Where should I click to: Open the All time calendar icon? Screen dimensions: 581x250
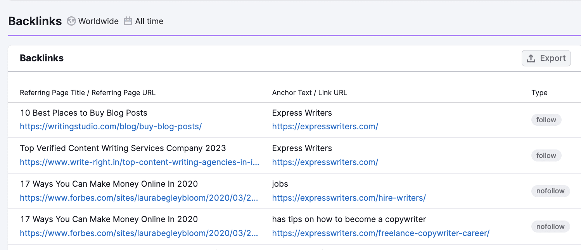[128, 21]
